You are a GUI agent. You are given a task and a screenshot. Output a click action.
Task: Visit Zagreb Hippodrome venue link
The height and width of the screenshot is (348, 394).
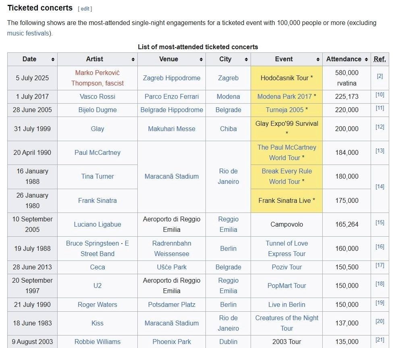tap(171, 78)
